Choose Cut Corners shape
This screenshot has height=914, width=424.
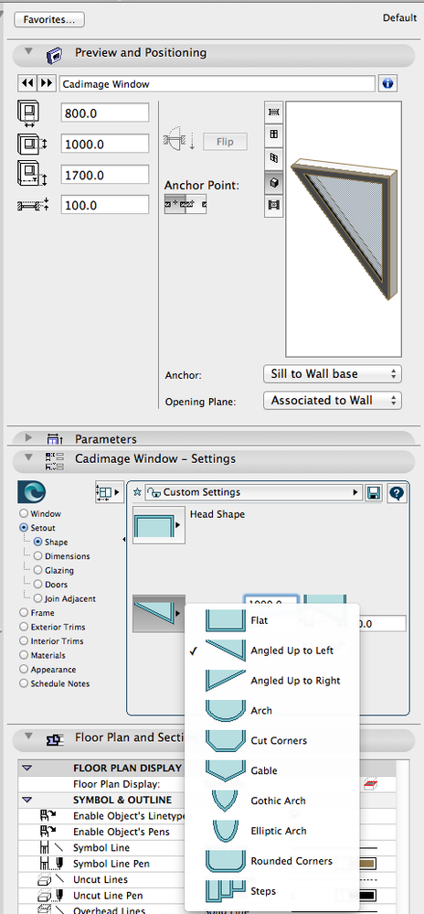tap(272, 740)
